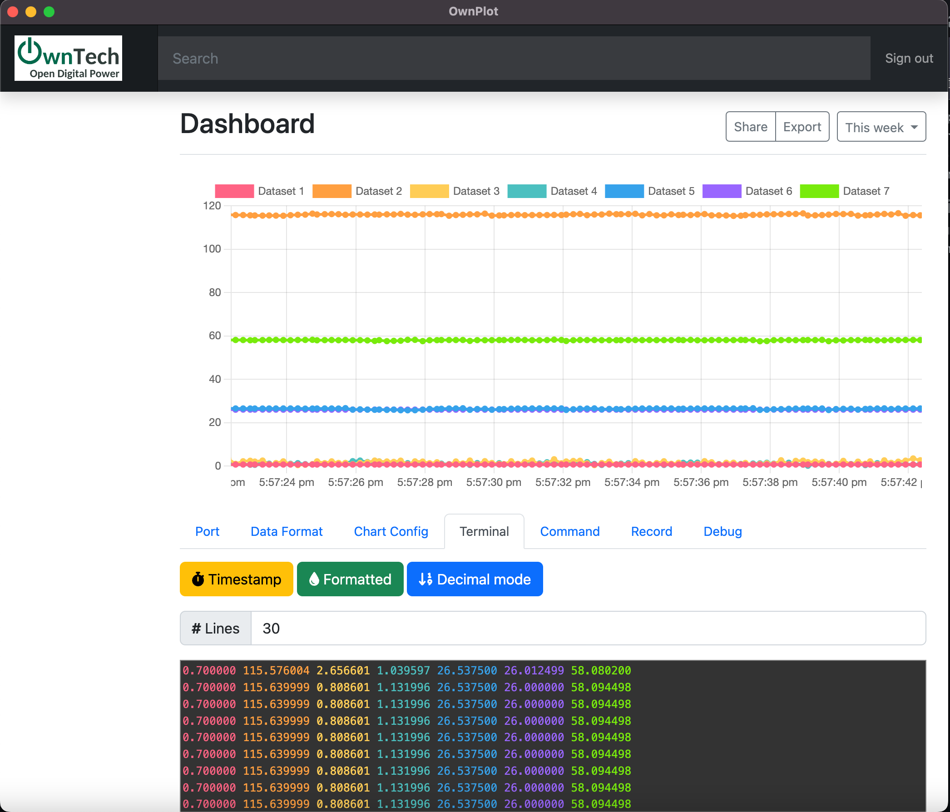
Task: Open the Debug tab
Action: click(722, 531)
